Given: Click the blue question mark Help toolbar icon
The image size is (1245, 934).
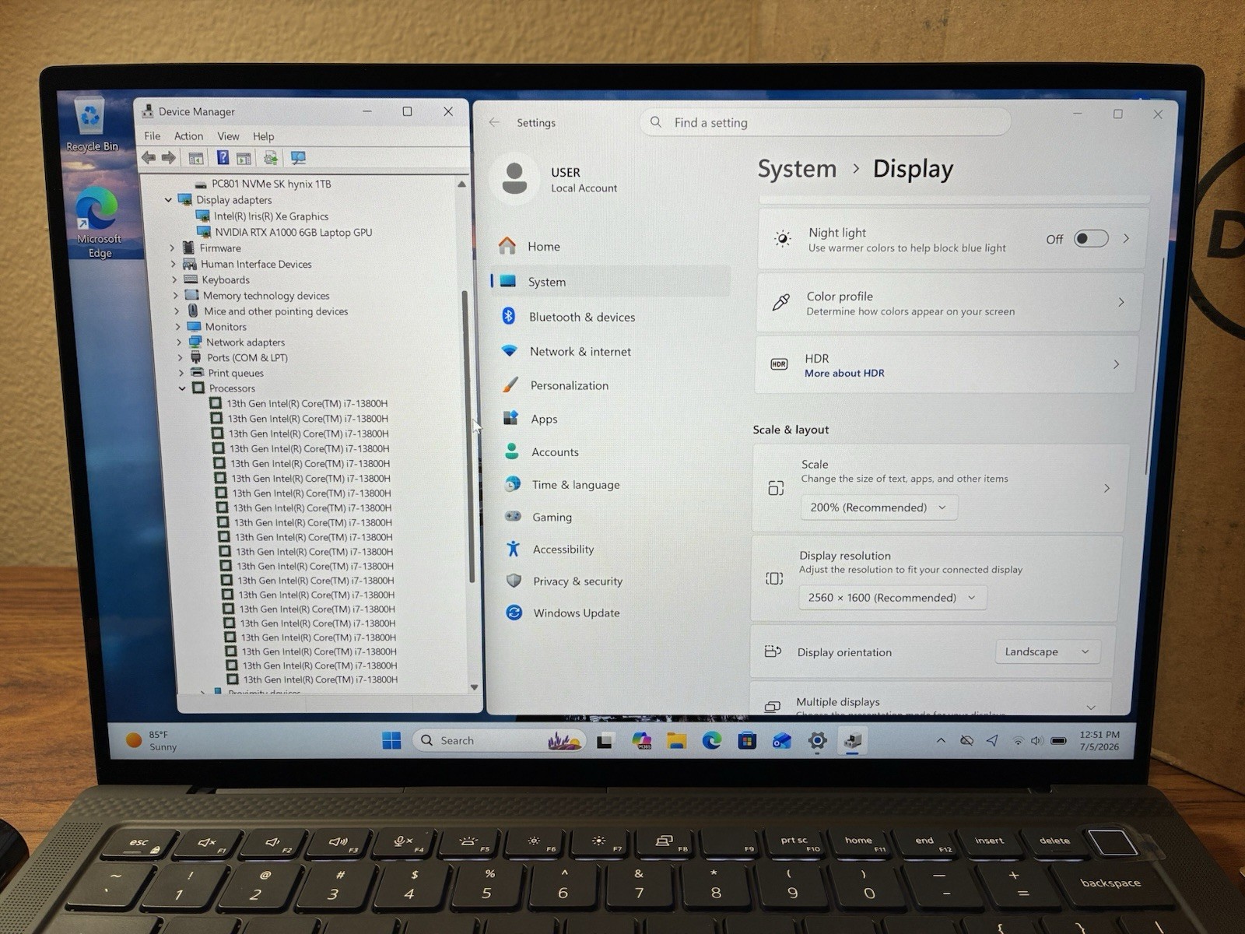Looking at the screenshot, I should 223,158.
